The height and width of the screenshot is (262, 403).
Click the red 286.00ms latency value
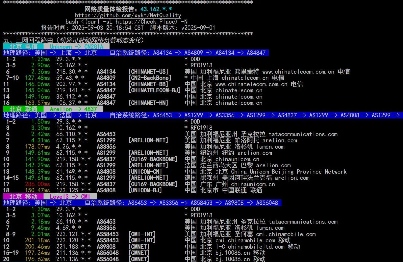pyautogui.click(x=37, y=184)
